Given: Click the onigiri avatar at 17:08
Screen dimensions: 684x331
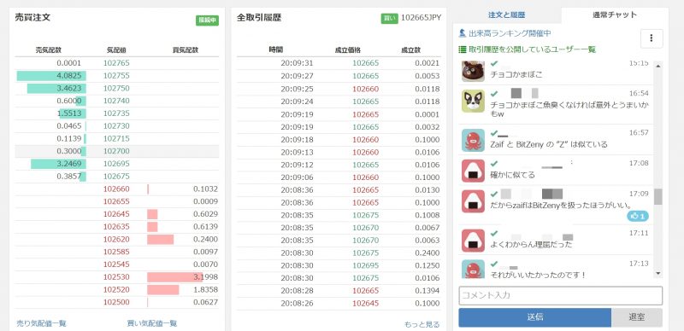Looking at the screenshot, I should 473,171.
